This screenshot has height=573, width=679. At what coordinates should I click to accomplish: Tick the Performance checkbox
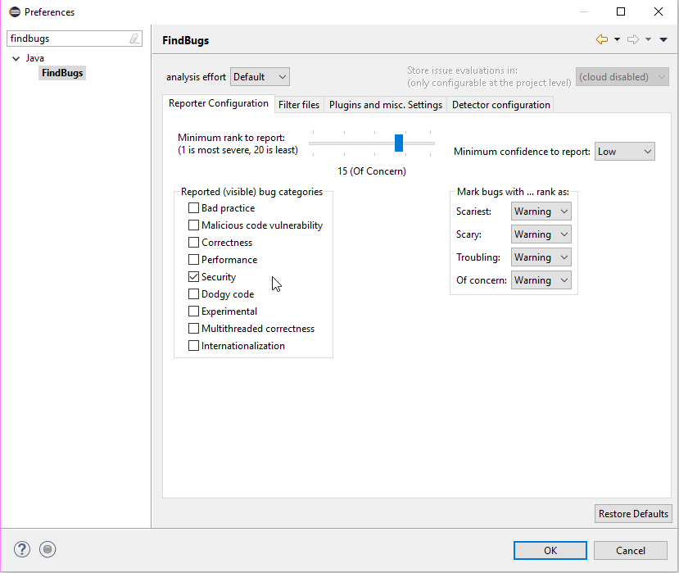point(193,260)
